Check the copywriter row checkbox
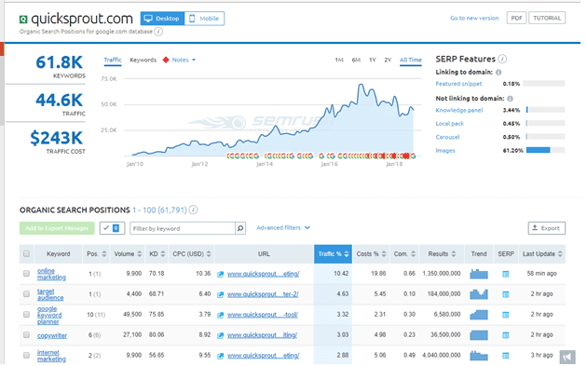 point(26,335)
